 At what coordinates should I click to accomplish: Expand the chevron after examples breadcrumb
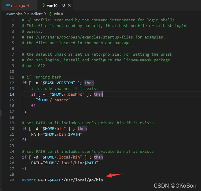coord(25,14)
